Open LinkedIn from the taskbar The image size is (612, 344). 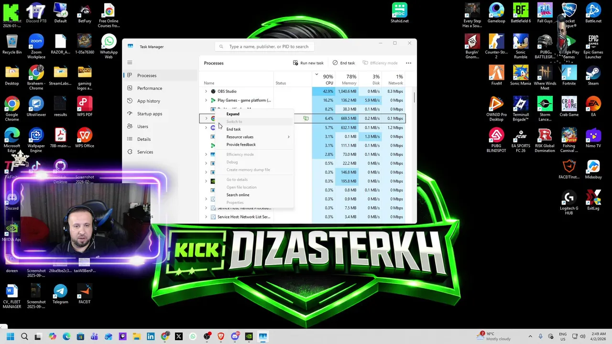[x=151, y=336]
